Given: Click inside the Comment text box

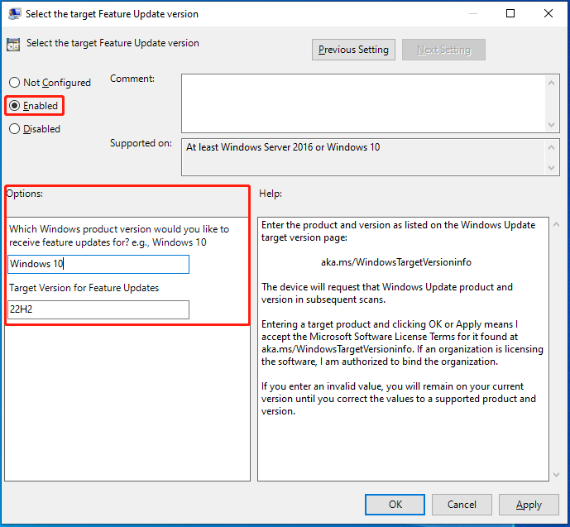Looking at the screenshot, I should click(363, 103).
